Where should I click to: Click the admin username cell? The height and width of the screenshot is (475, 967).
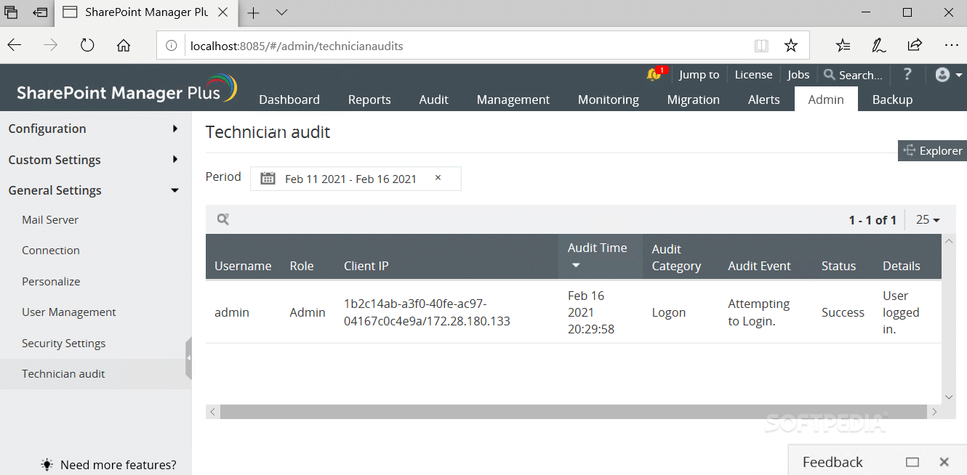point(232,312)
